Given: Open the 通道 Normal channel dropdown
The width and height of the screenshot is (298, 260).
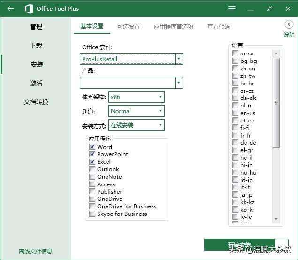Looking at the screenshot, I should (x=160, y=111).
